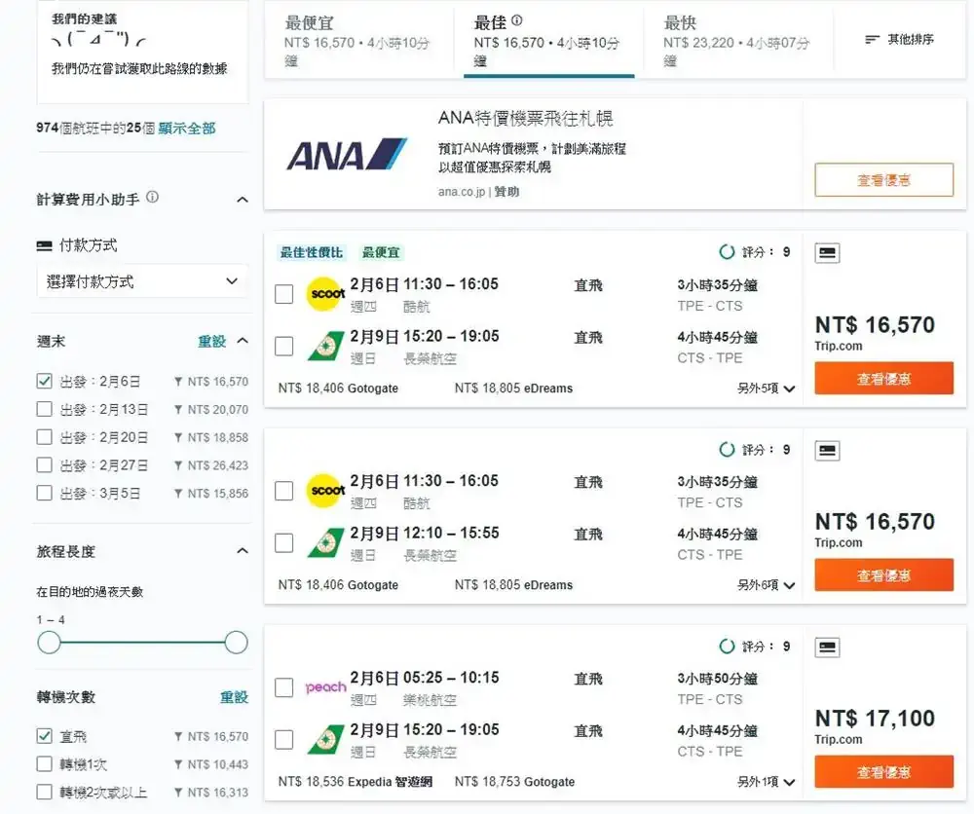This screenshot has width=974, height=814.
Task: Select Peach 05:25 outbound flight checkbox
Action: pos(283,687)
